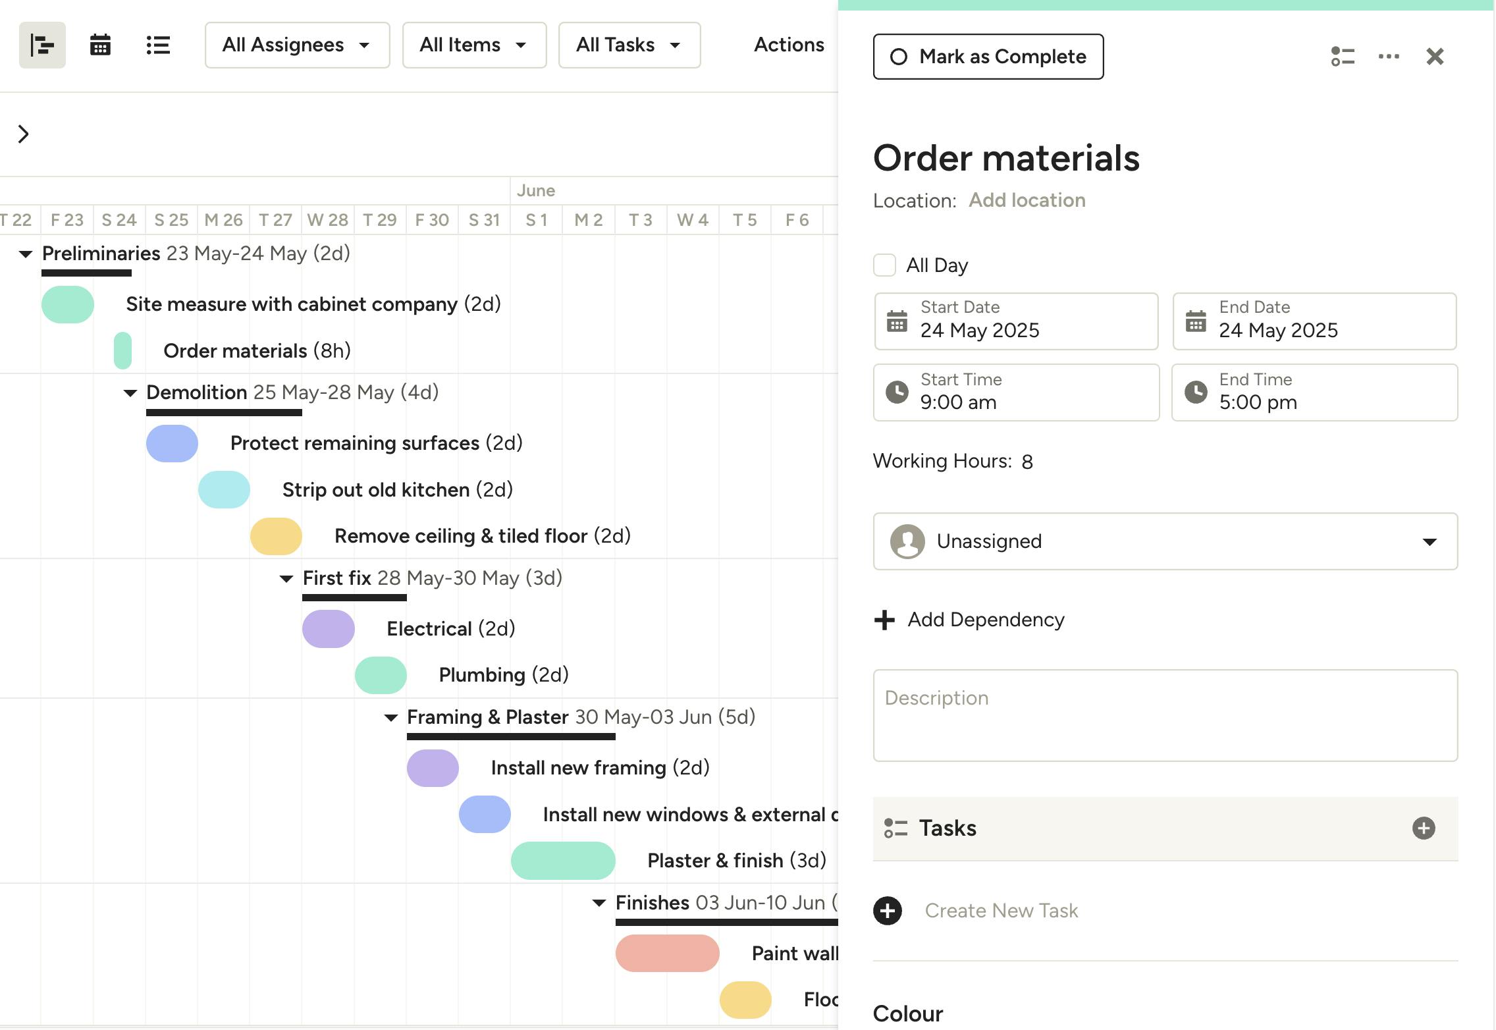Click the Mark as Complete button
This screenshot has height=1030, width=1496.
[x=988, y=57]
